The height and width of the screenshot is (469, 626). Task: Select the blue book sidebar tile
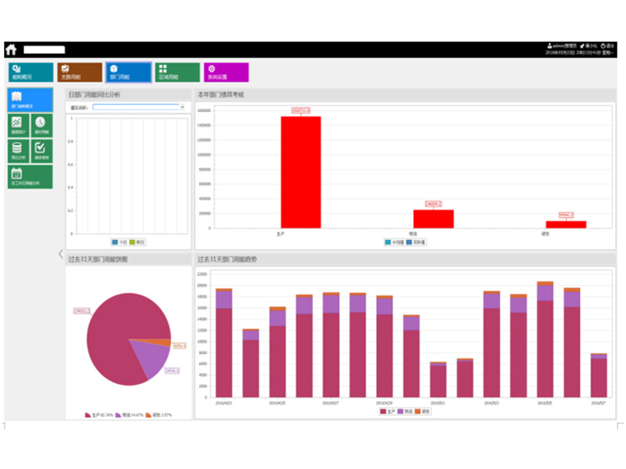(x=30, y=100)
